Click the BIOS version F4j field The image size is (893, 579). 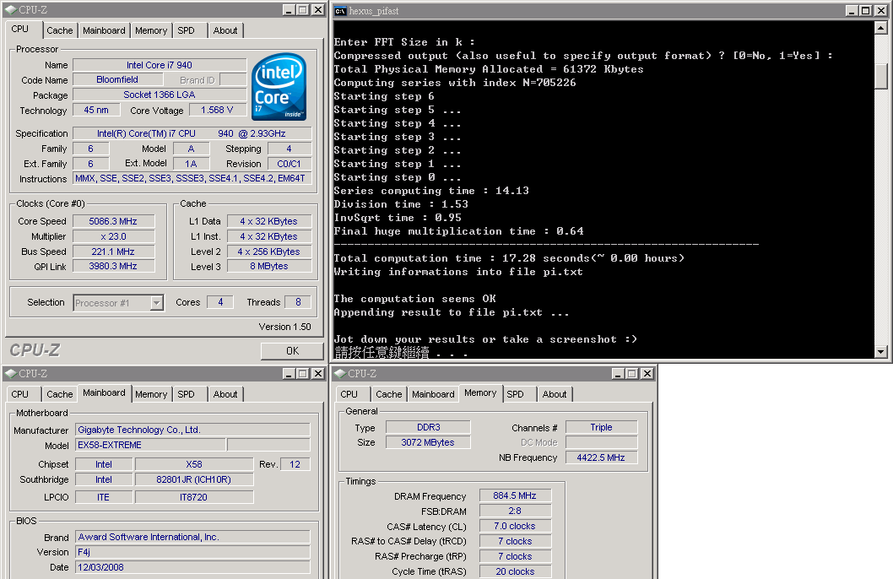192,552
